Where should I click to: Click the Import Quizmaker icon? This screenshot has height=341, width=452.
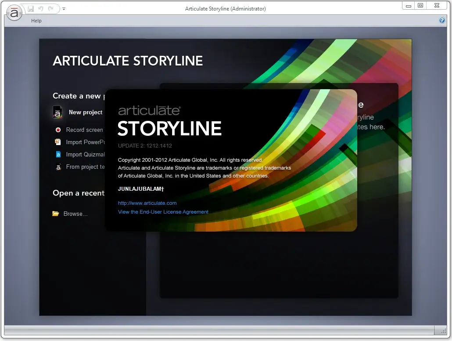tap(58, 155)
